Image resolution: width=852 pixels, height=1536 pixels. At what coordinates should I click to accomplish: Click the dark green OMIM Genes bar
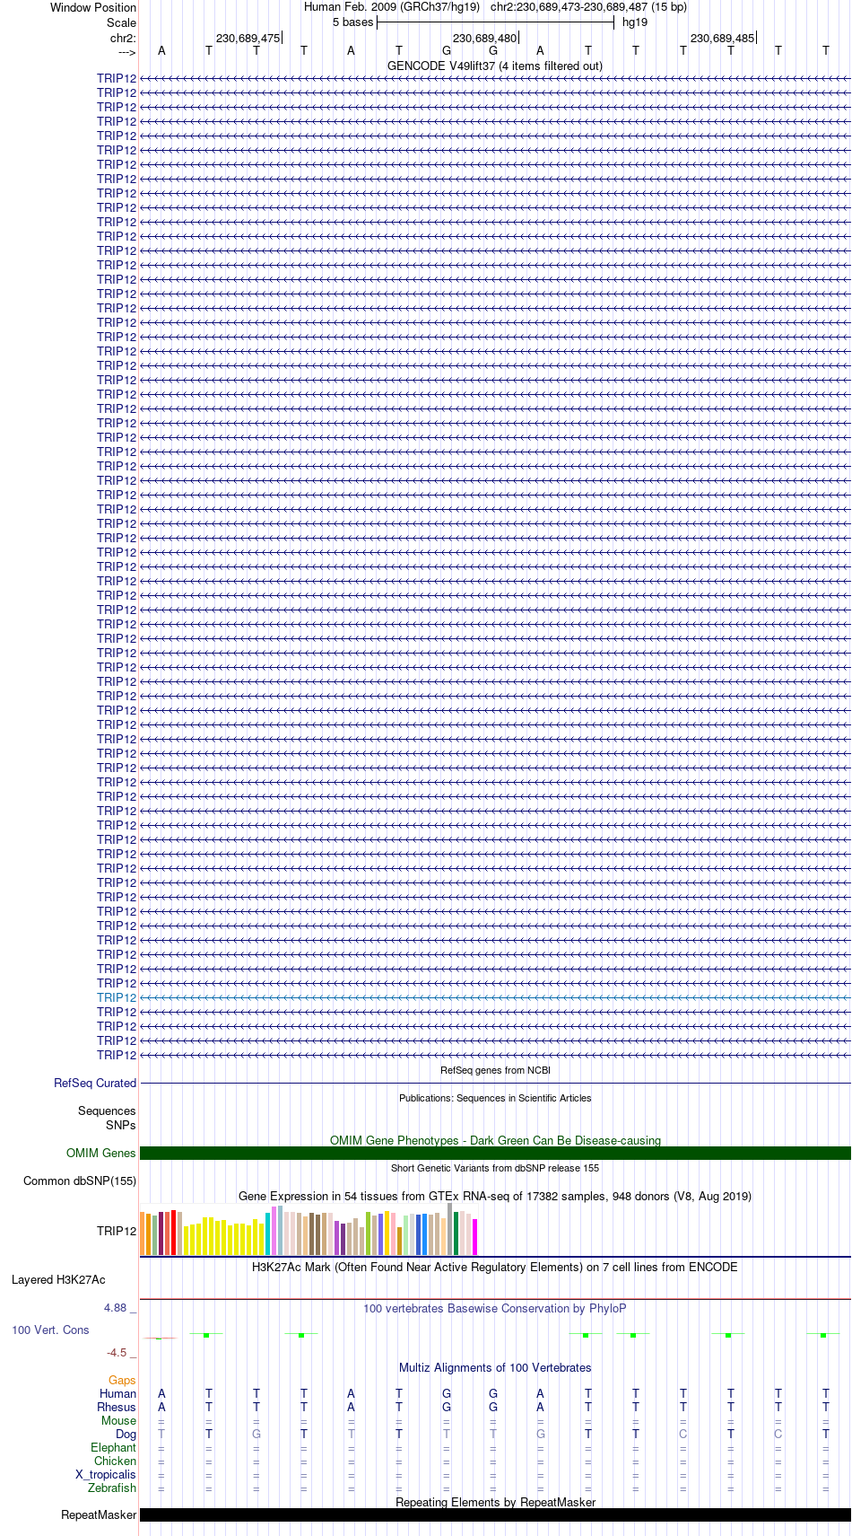pos(495,1153)
